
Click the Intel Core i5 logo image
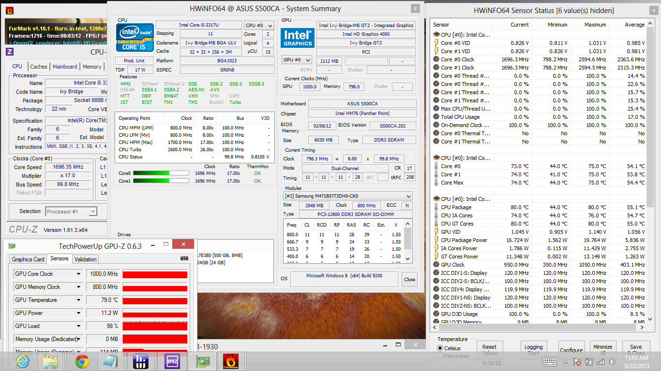[135, 38]
